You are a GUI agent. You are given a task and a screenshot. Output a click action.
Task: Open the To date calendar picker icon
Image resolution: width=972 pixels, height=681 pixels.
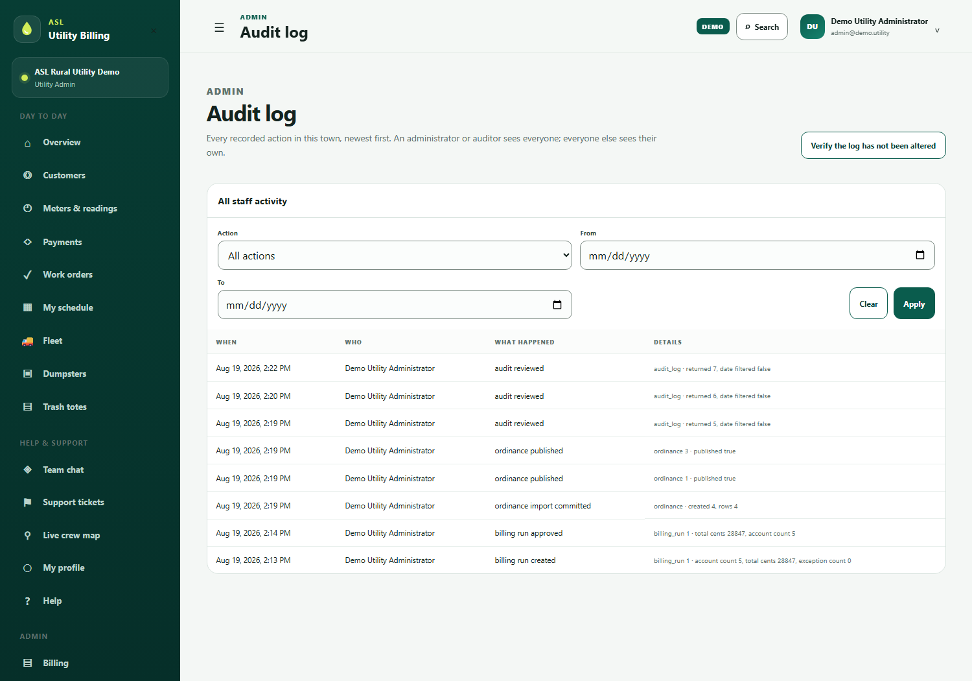pyautogui.click(x=557, y=304)
